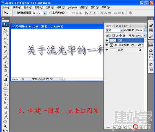This screenshot has width=155, height=132.
Task: Toggle lock all padlock
Action: tap(124, 35)
